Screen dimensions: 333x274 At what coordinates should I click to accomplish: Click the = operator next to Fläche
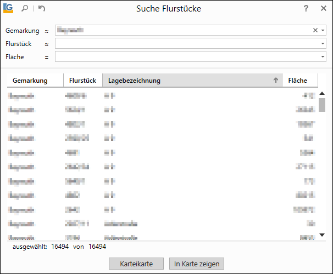point(47,56)
